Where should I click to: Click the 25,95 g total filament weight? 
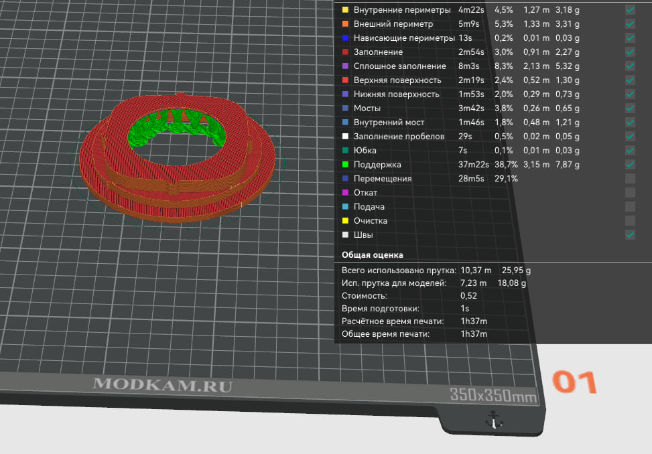[x=516, y=271]
